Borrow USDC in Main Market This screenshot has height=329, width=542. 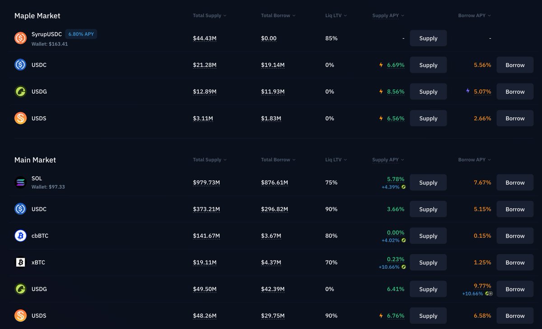(x=515, y=209)
